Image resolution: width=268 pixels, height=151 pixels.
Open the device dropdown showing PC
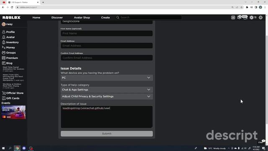107,78
